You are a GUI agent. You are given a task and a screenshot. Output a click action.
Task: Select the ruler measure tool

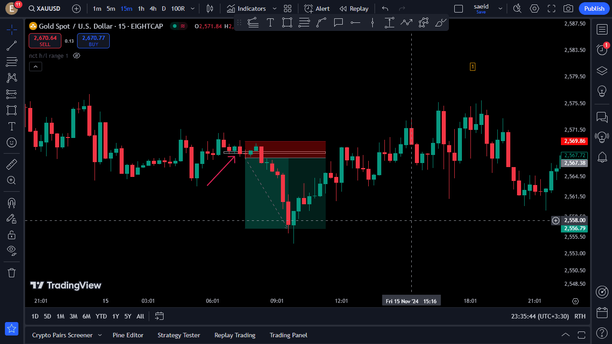click(12, 164)
